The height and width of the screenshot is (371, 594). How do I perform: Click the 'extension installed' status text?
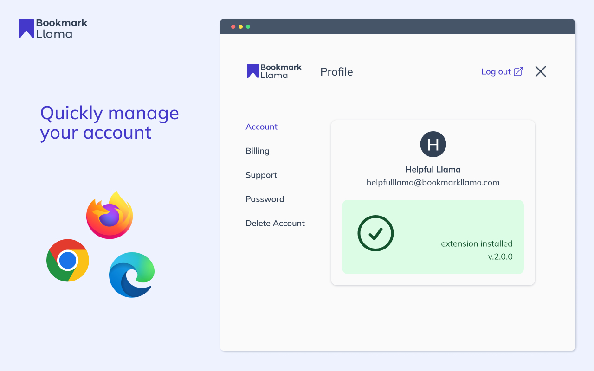coord(477,243)
